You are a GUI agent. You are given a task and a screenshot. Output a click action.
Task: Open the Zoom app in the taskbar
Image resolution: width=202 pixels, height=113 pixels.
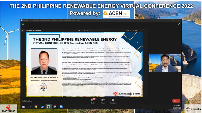click(61, 107)
